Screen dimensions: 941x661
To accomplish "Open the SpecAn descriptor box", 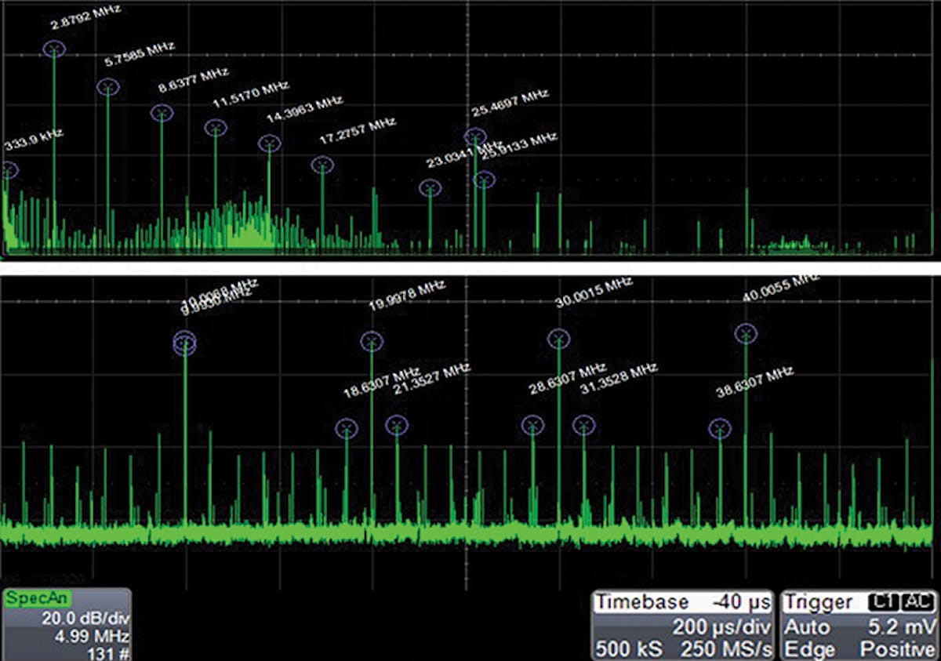I will (66, 624).
